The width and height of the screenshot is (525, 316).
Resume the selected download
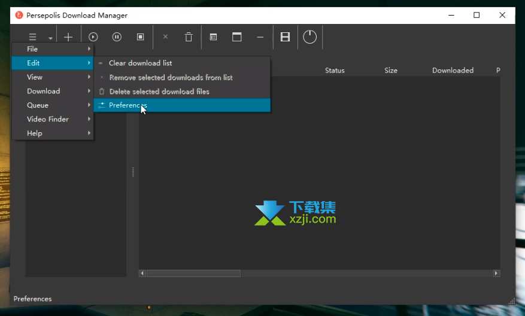[x=93, y=37]
